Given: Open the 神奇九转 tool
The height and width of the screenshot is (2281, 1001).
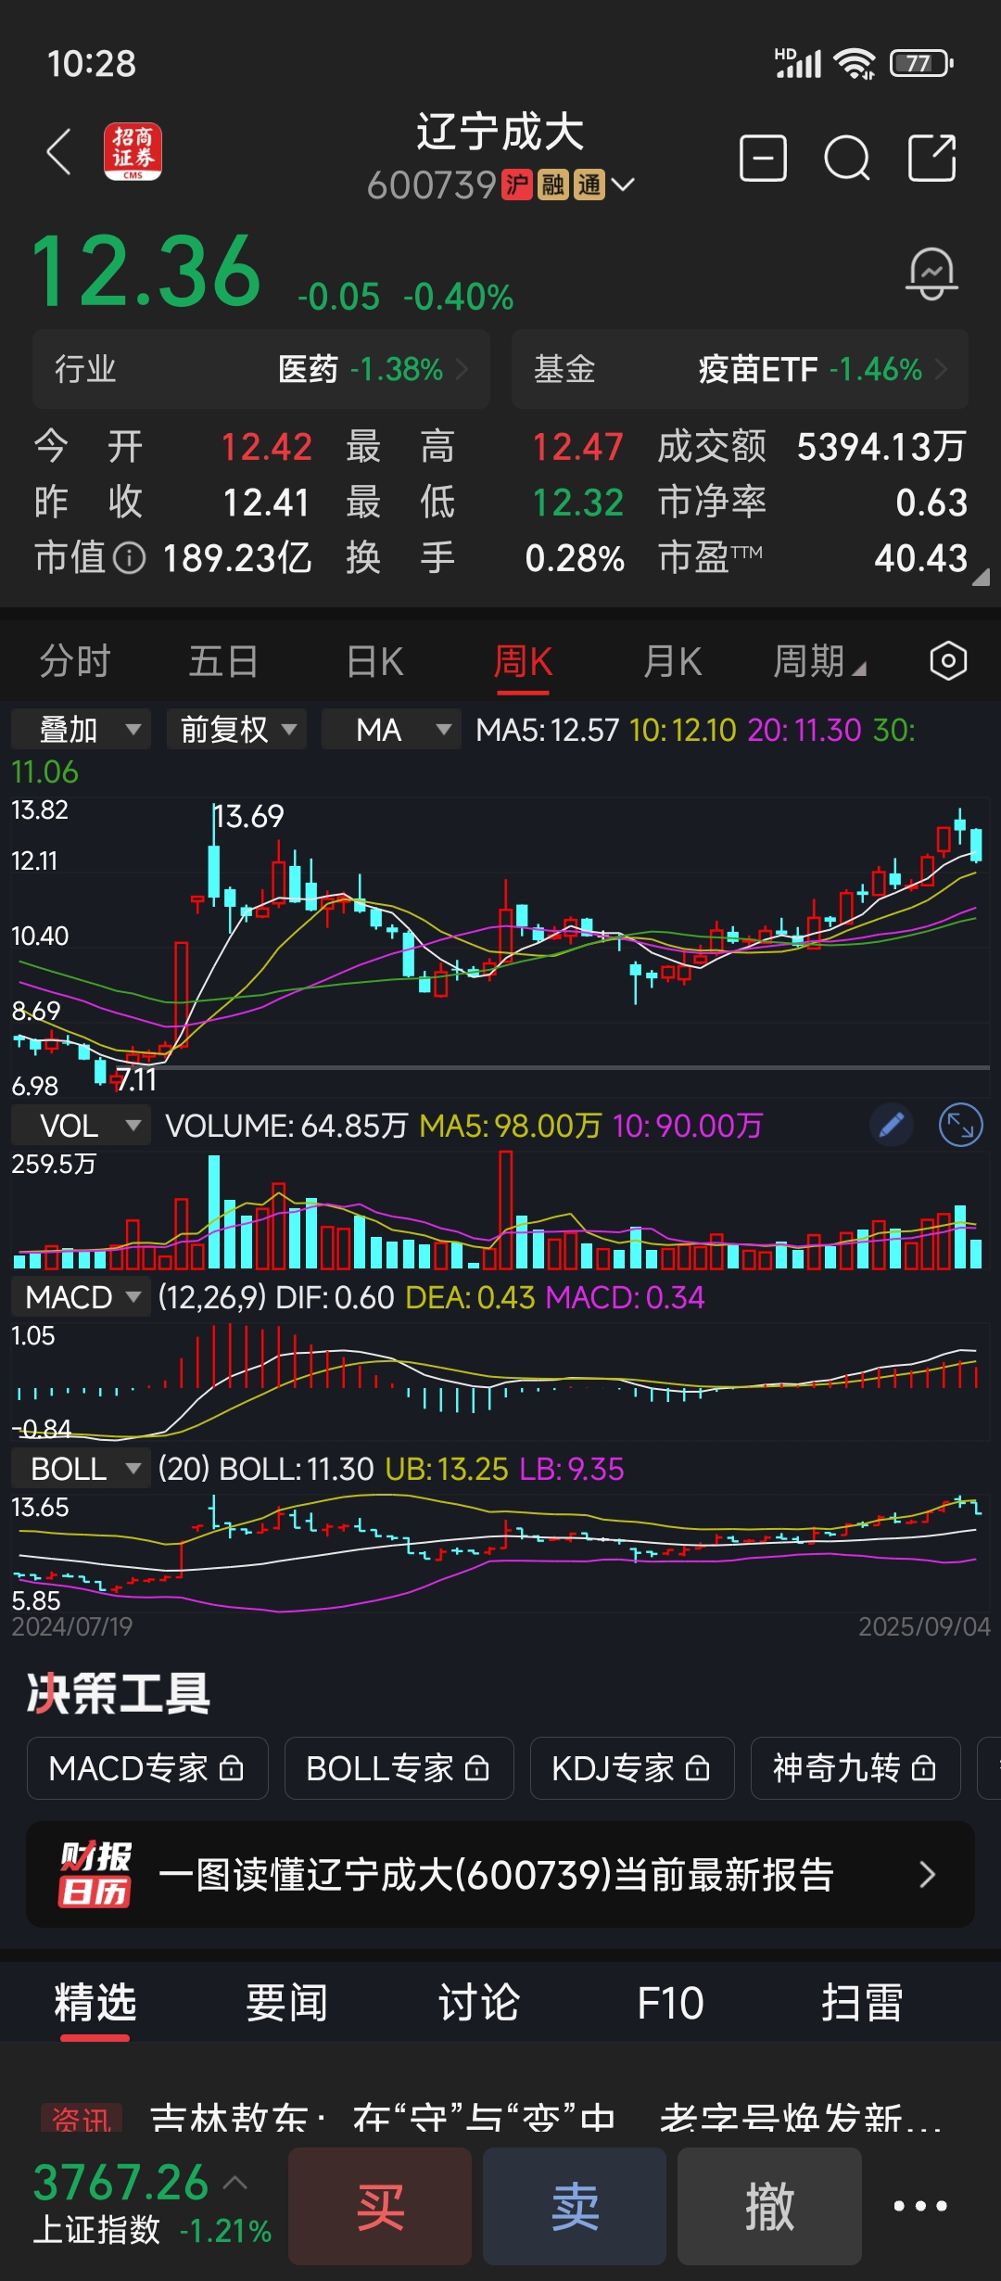Looking at the screenshot, I should coord(855,1768).
